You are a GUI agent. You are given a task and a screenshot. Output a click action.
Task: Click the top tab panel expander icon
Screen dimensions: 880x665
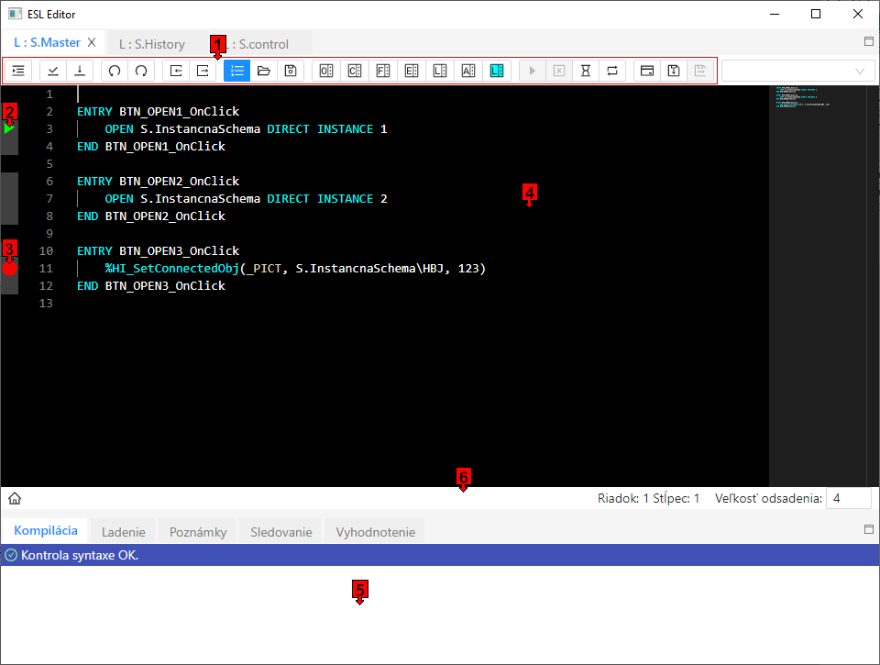pyautogui.click(x=869, y=41)
